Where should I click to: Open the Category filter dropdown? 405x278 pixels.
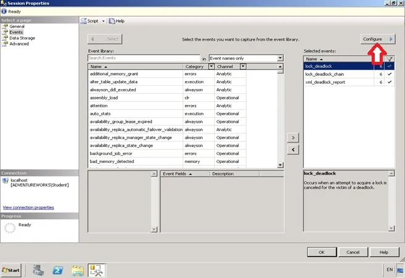point(211,67)
